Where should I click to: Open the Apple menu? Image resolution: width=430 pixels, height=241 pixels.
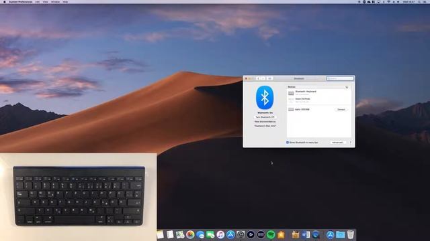pos(5,1)
